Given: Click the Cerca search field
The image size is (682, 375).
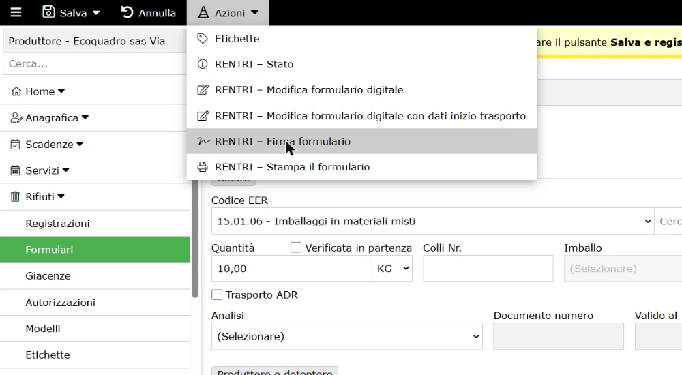Looking at the screenshot, I should coord(95,64).
